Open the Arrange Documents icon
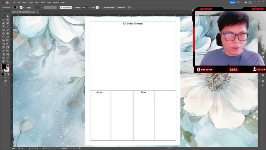Viewport: 266px width, 150px height. pos(246,2)
